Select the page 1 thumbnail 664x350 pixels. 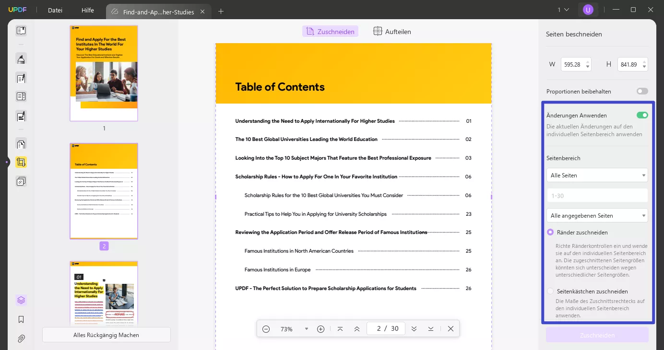click(104, 73)
